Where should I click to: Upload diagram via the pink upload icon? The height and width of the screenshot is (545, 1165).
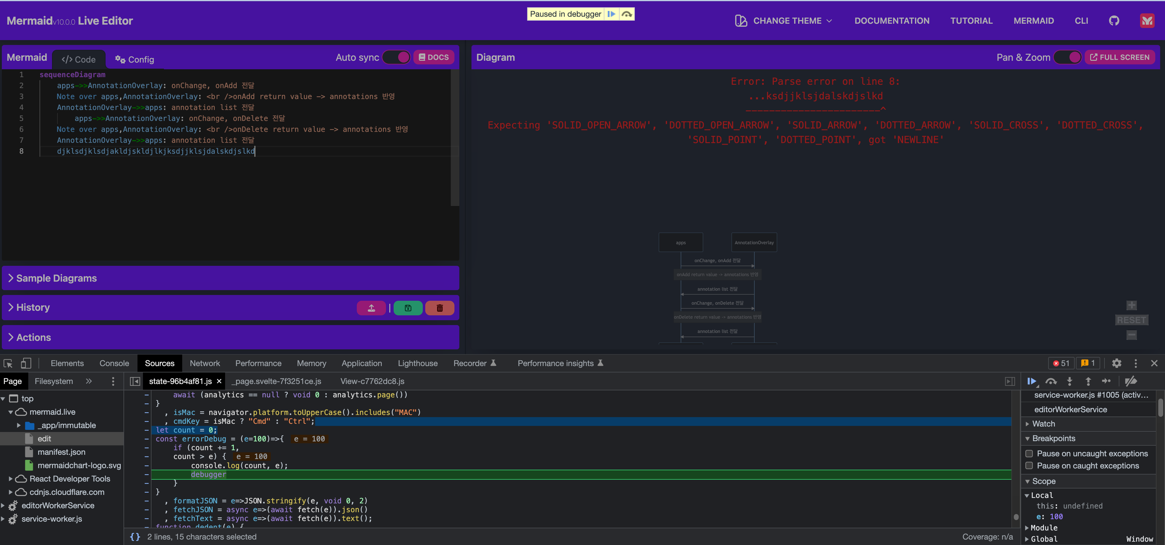tap(371, 308)
